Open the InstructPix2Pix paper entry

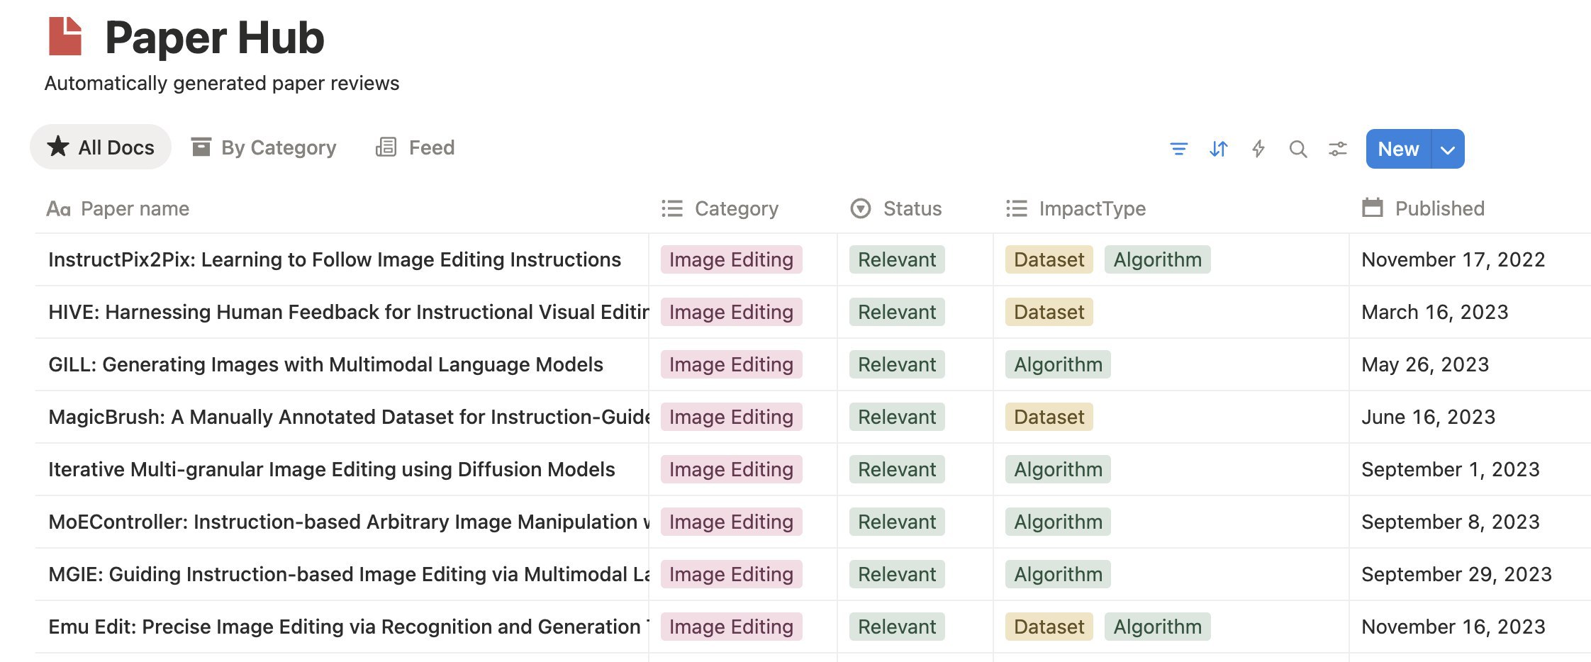pyautogui.click(x=335, y=259)
